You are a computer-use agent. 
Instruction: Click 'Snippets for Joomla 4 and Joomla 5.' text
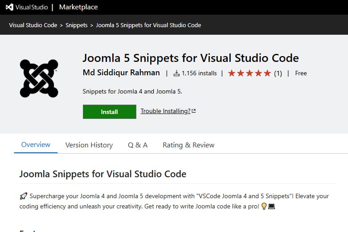(x=132, y=91)
